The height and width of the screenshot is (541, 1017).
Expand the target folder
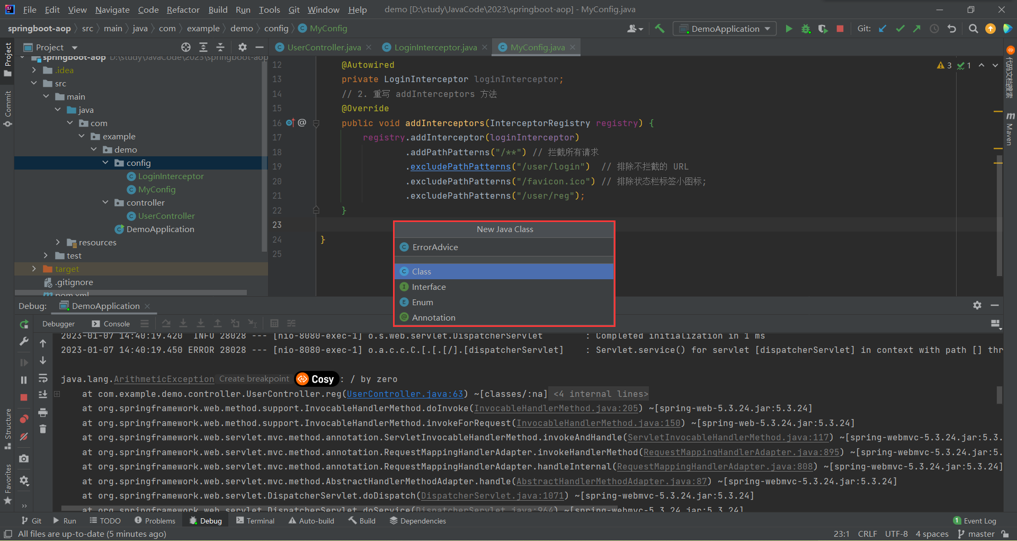pos(34,269)
